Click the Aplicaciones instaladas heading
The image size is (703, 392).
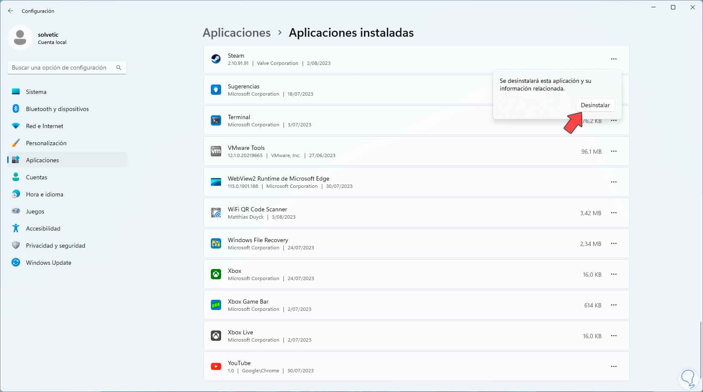[x=351, y=33]
